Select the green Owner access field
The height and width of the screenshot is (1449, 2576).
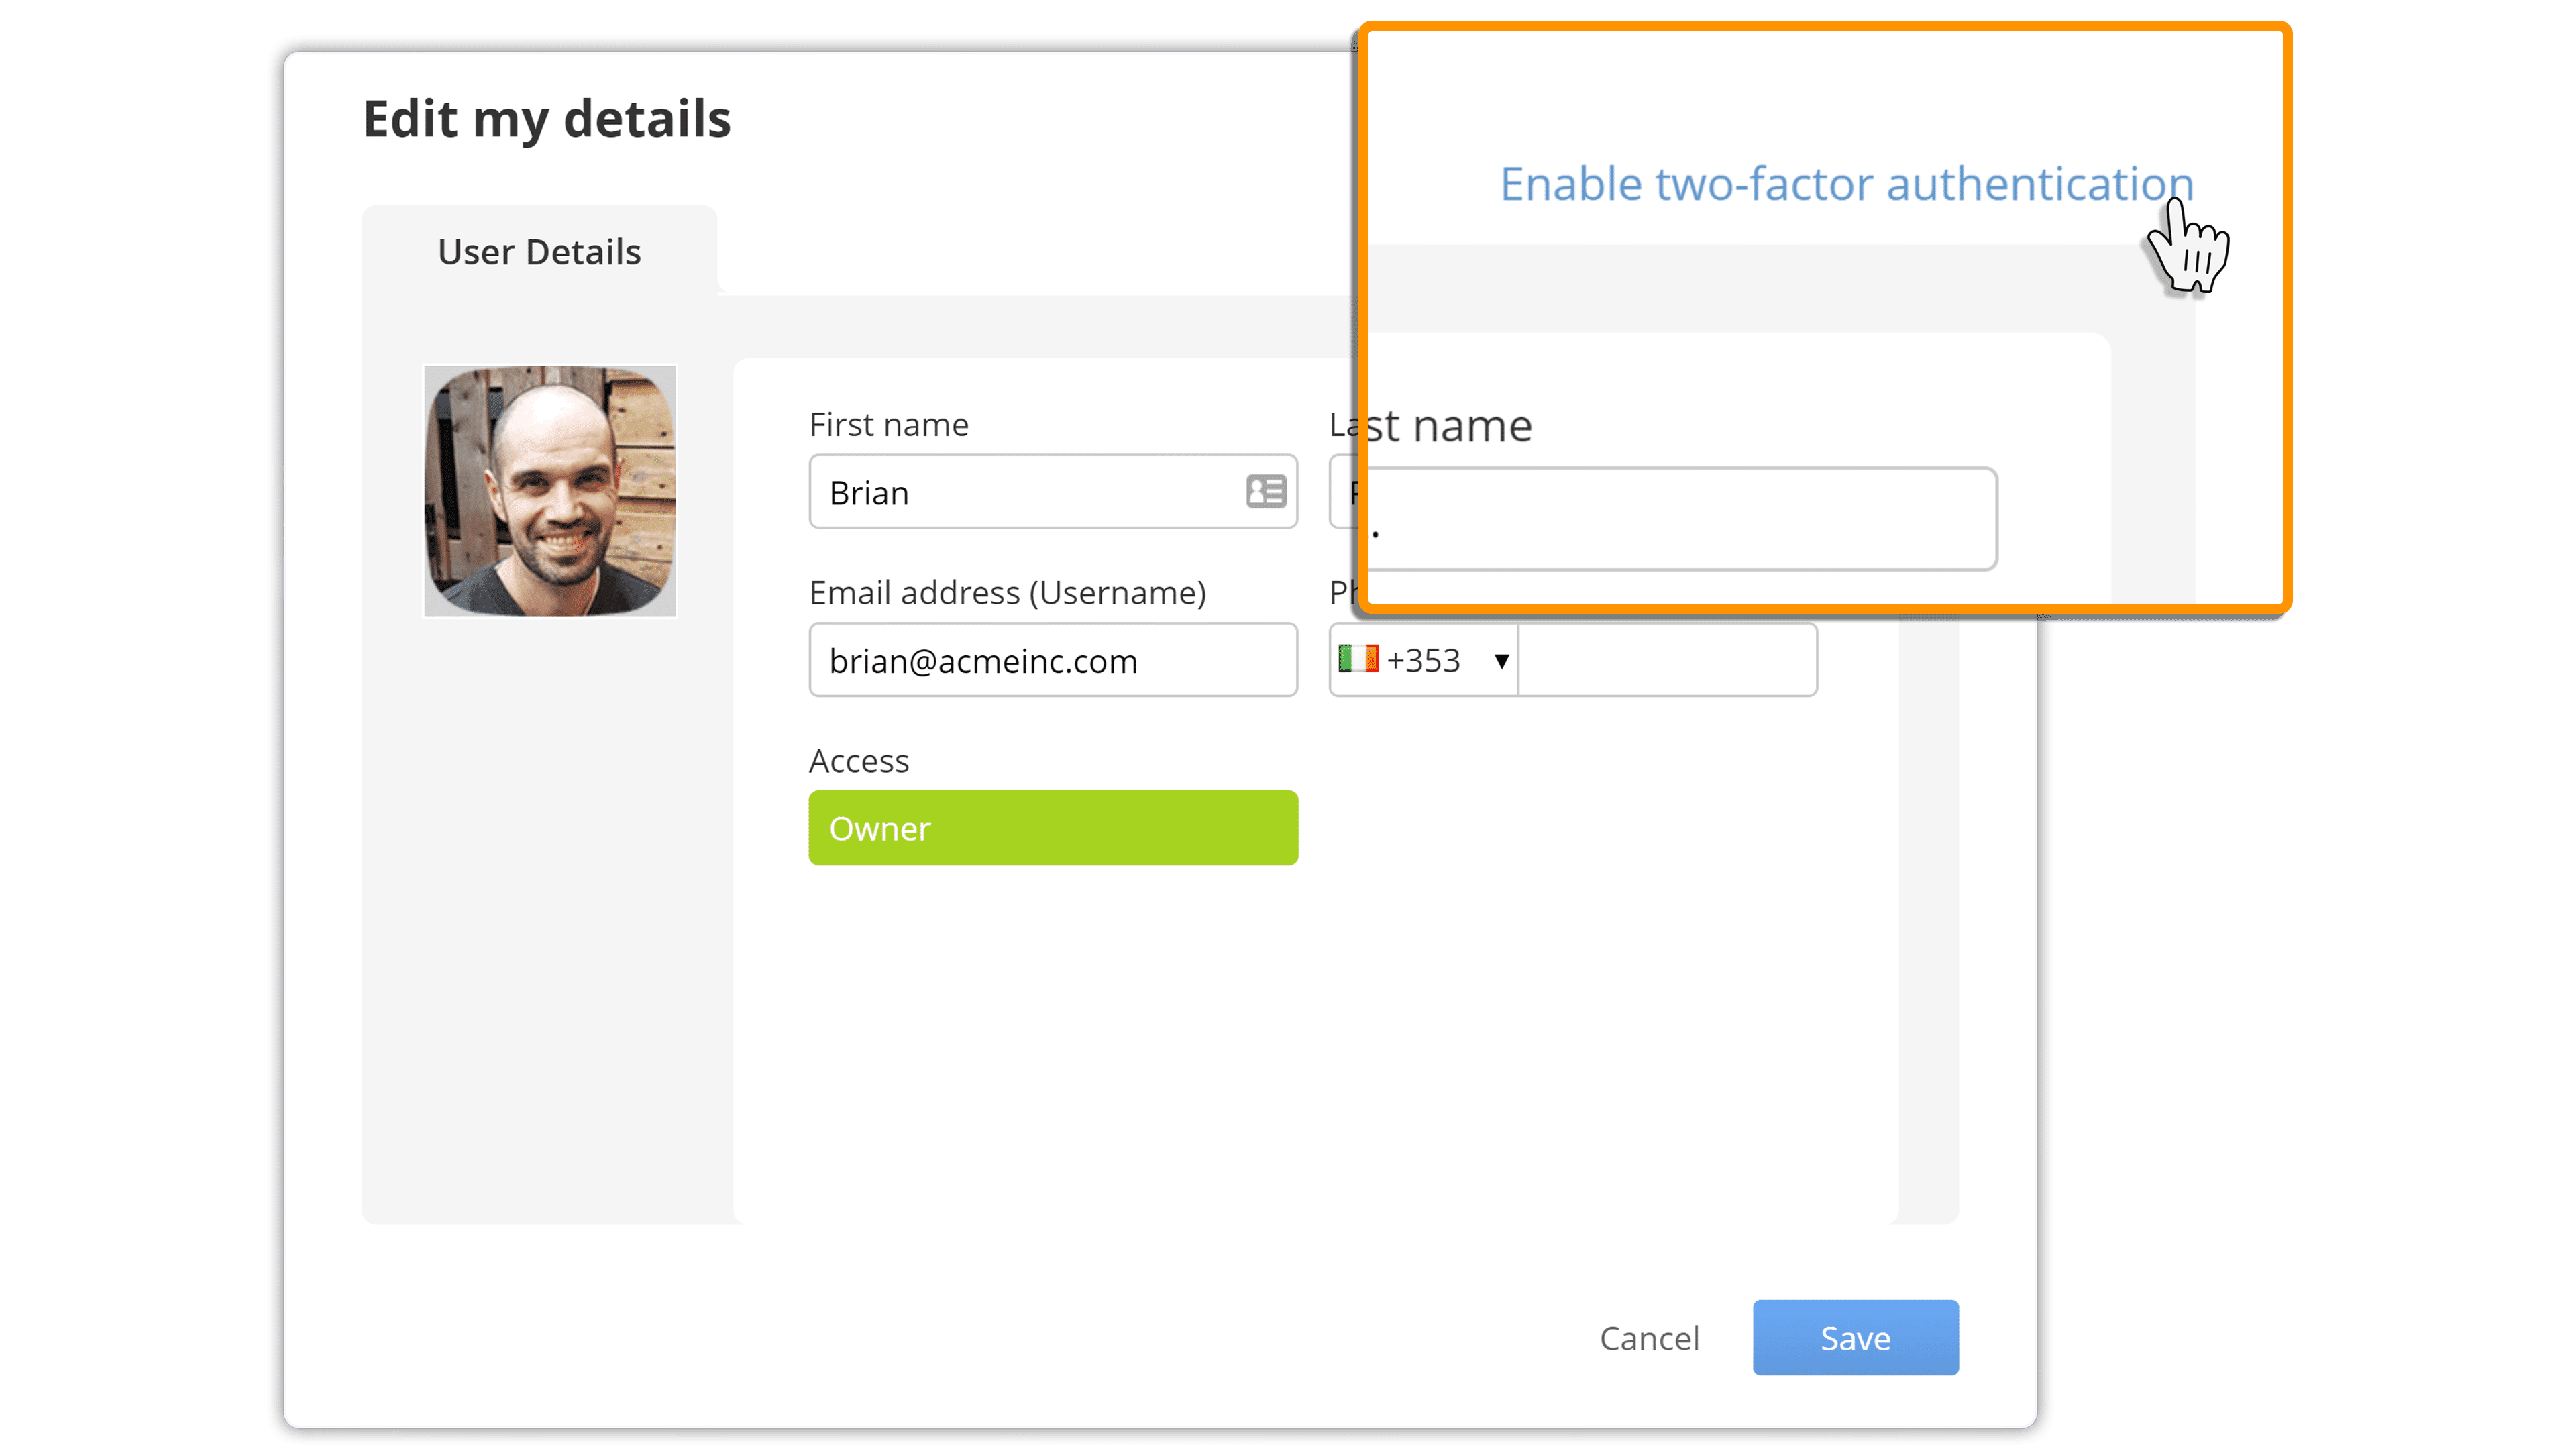pos(1053,828)
